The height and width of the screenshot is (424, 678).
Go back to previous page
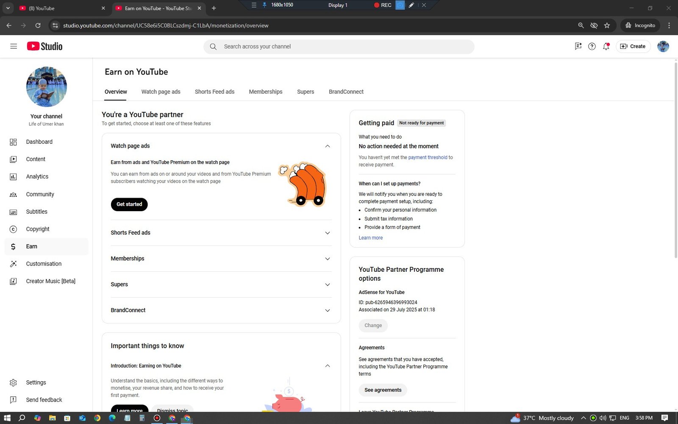[x=9, y=25]
